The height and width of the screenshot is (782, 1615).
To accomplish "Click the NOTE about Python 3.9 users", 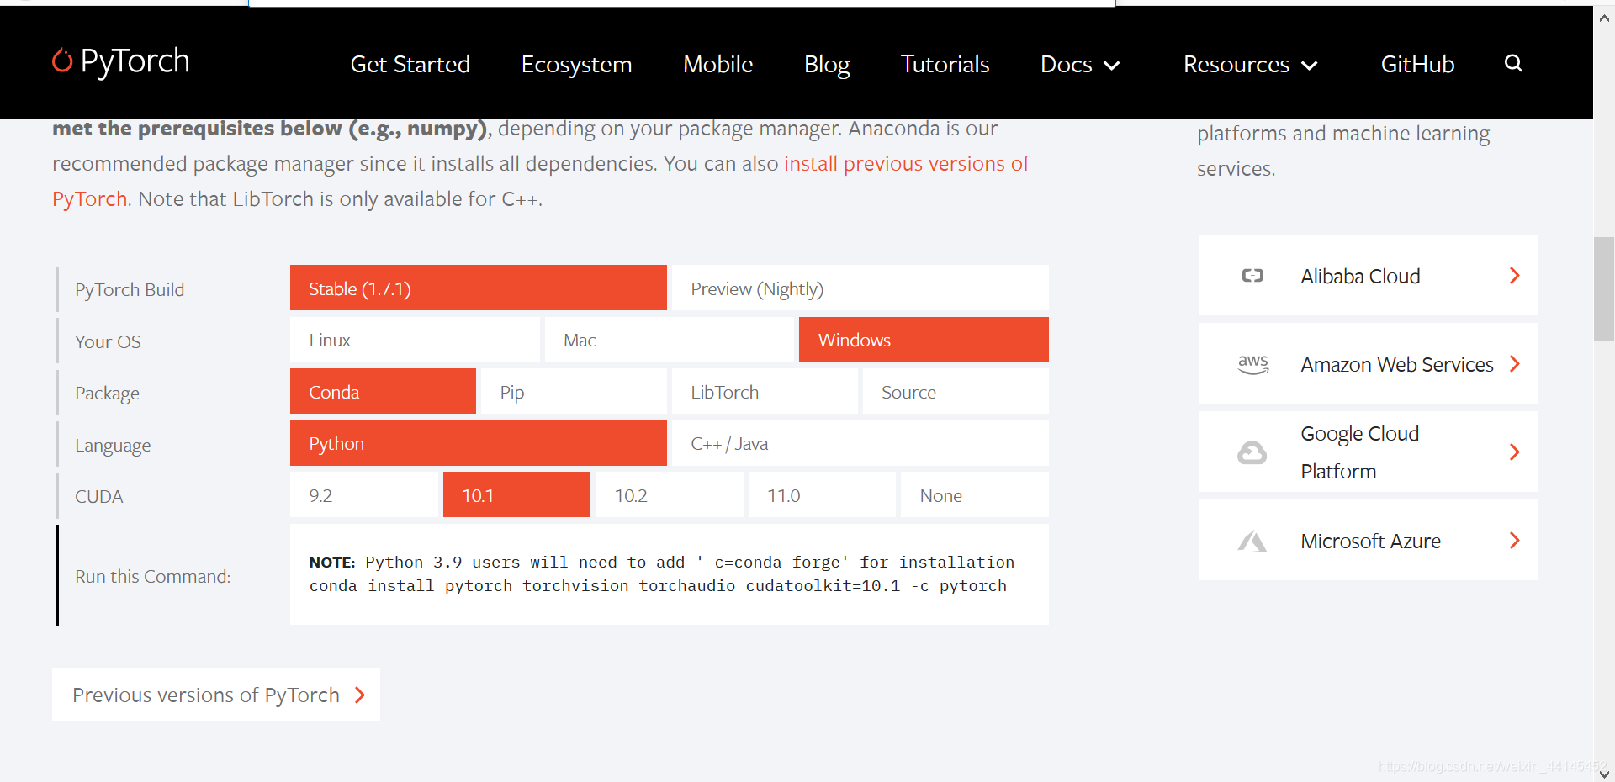I will point(662,563).
